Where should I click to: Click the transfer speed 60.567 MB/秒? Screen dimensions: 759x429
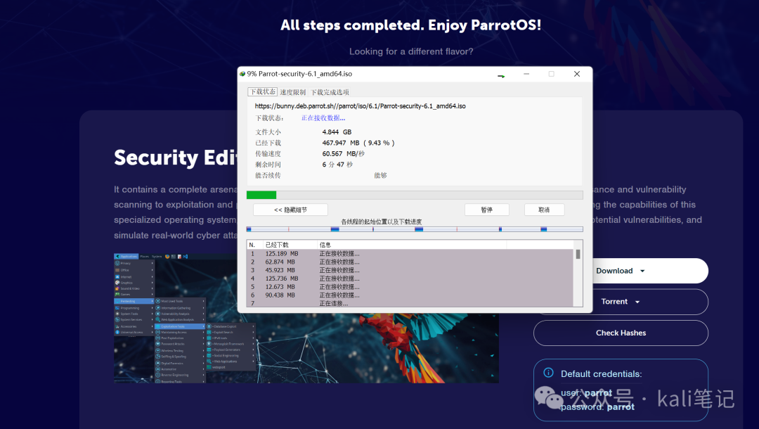click(343, 153)
